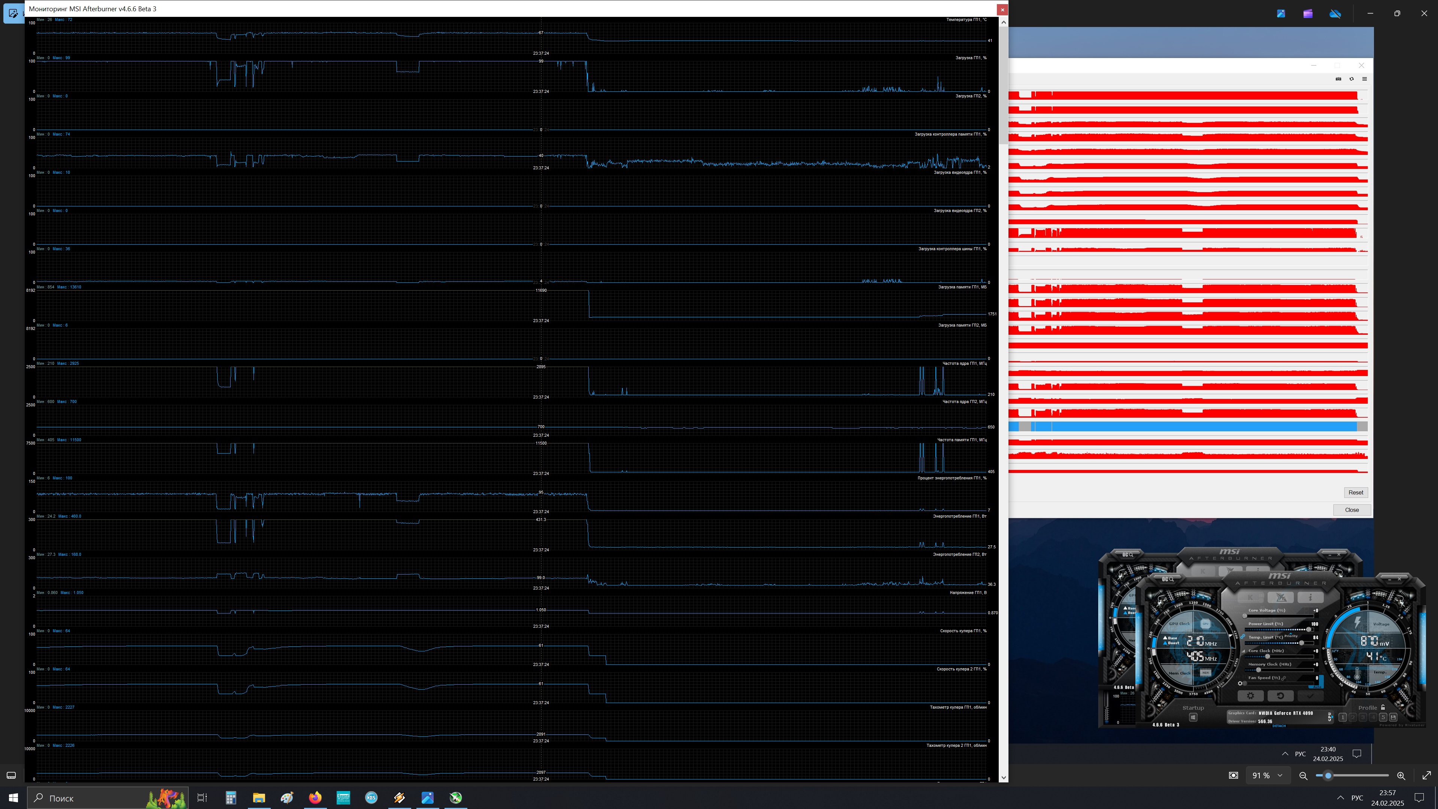Launch Firefox from the taskbar
The image size is (1438, 809).
pos(315,798)
